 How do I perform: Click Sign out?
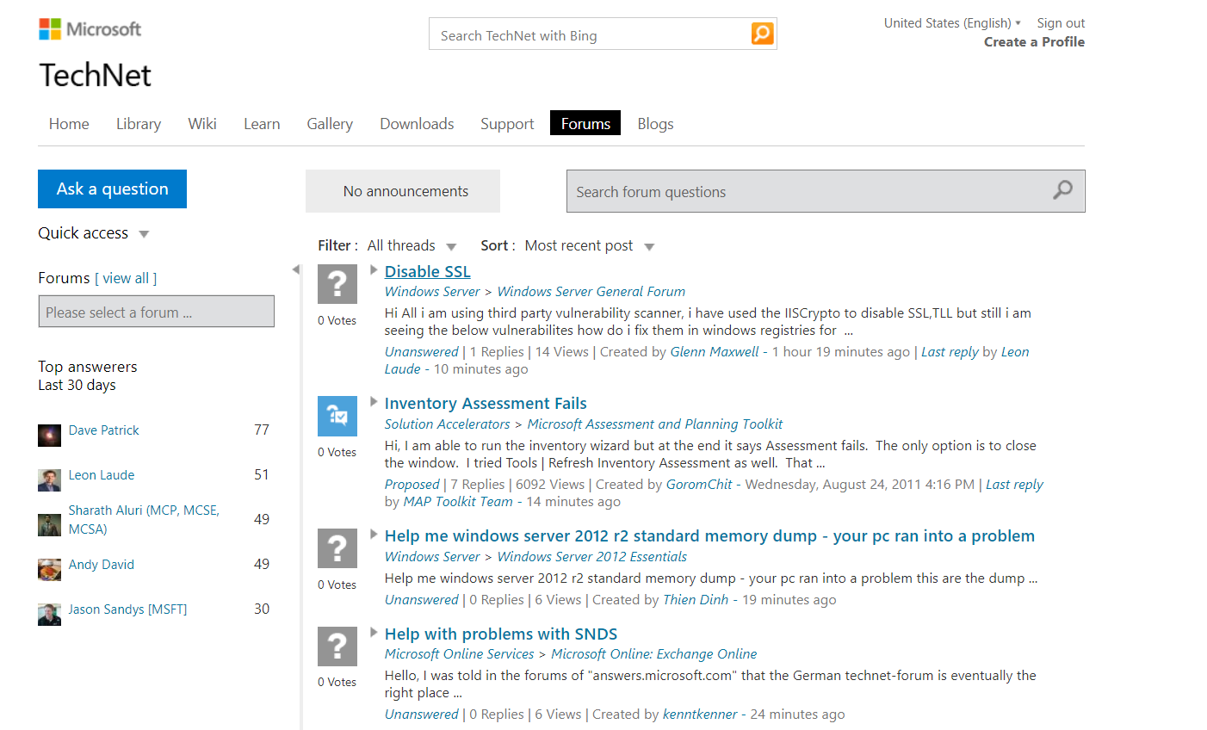(x=1061, y=23)
